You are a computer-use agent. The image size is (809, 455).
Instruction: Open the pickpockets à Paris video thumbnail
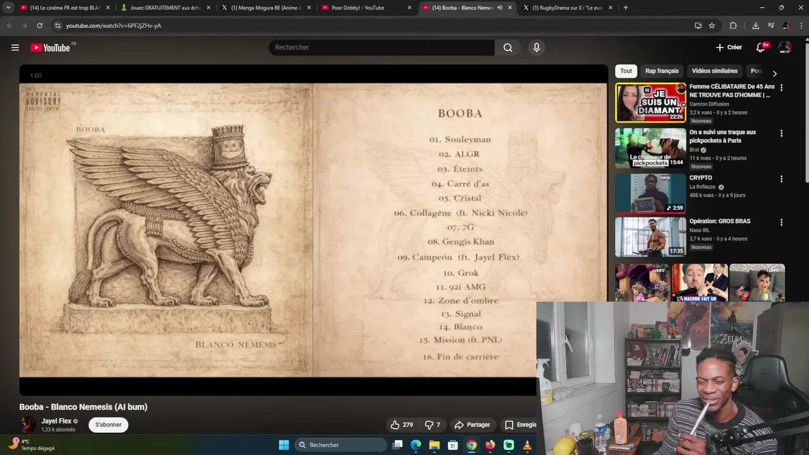click(x=650, y=148)
